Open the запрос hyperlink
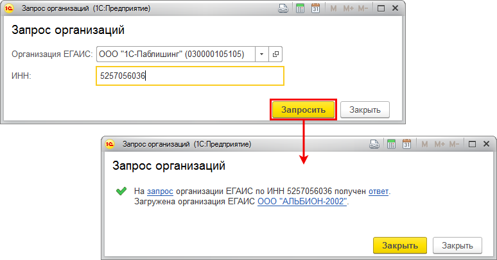 (x=160, y=191)
